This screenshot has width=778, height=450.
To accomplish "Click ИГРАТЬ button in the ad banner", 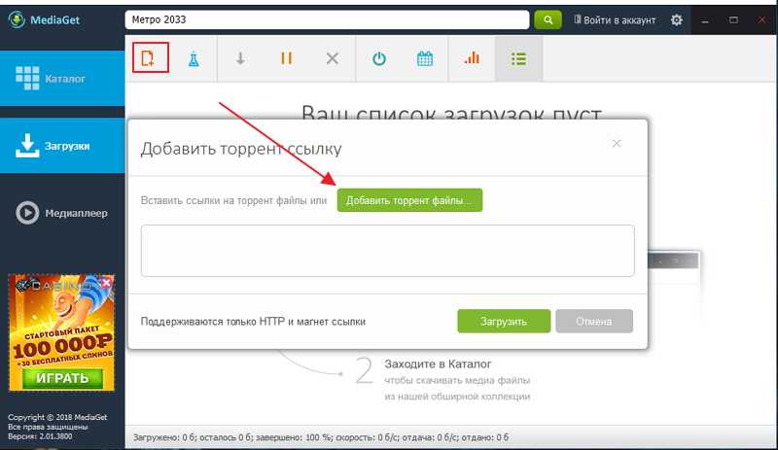I will (62, 378).
